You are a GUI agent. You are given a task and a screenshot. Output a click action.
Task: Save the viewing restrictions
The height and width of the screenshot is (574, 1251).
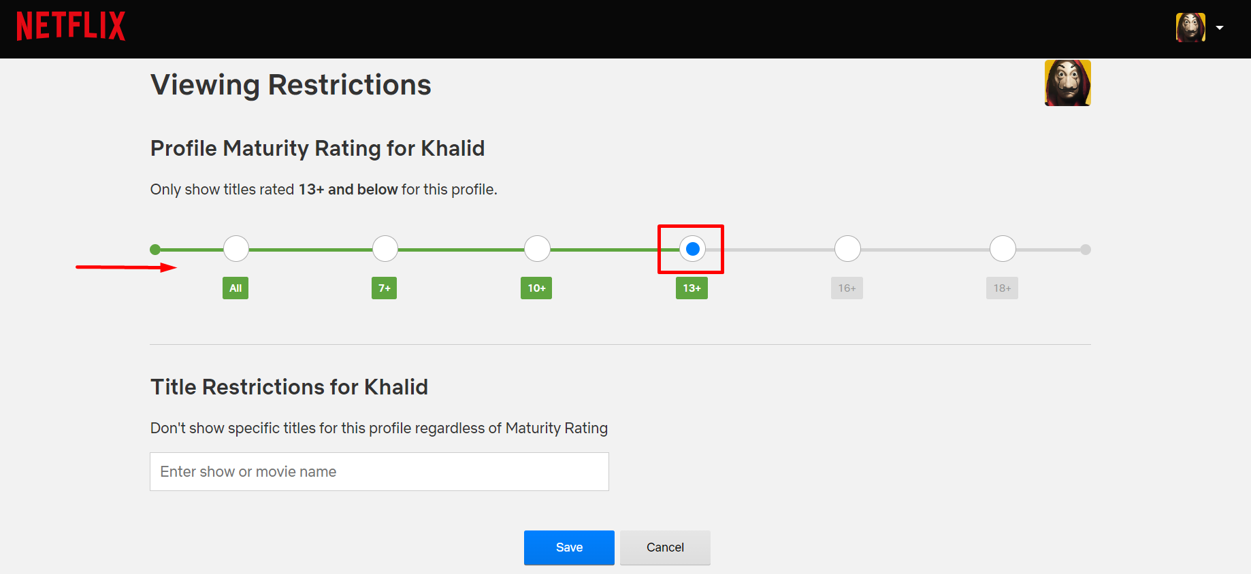tap(569, 547)
